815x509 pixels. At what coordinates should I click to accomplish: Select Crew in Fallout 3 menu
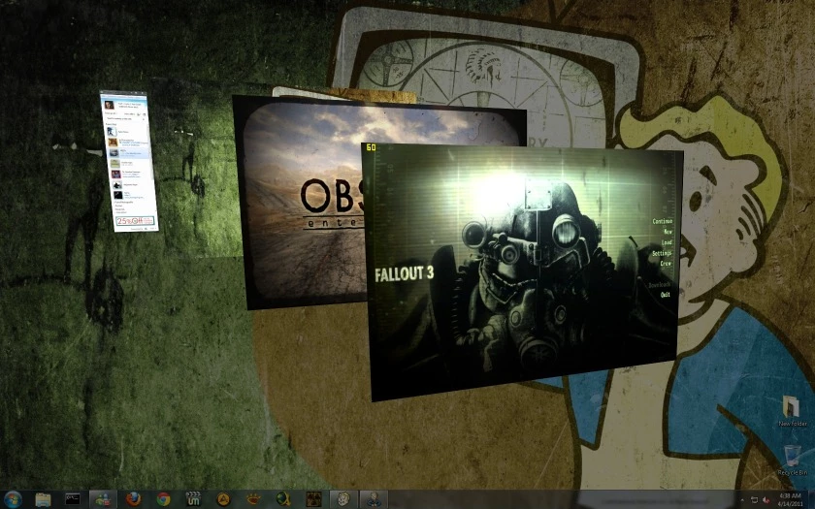[666, 264]
